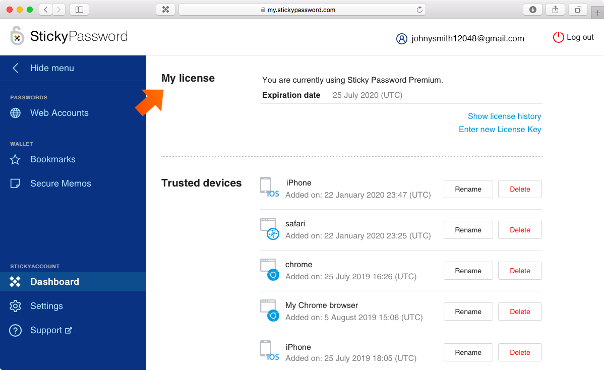
Task: Click the Safari share button
Action: click(555, 10)
